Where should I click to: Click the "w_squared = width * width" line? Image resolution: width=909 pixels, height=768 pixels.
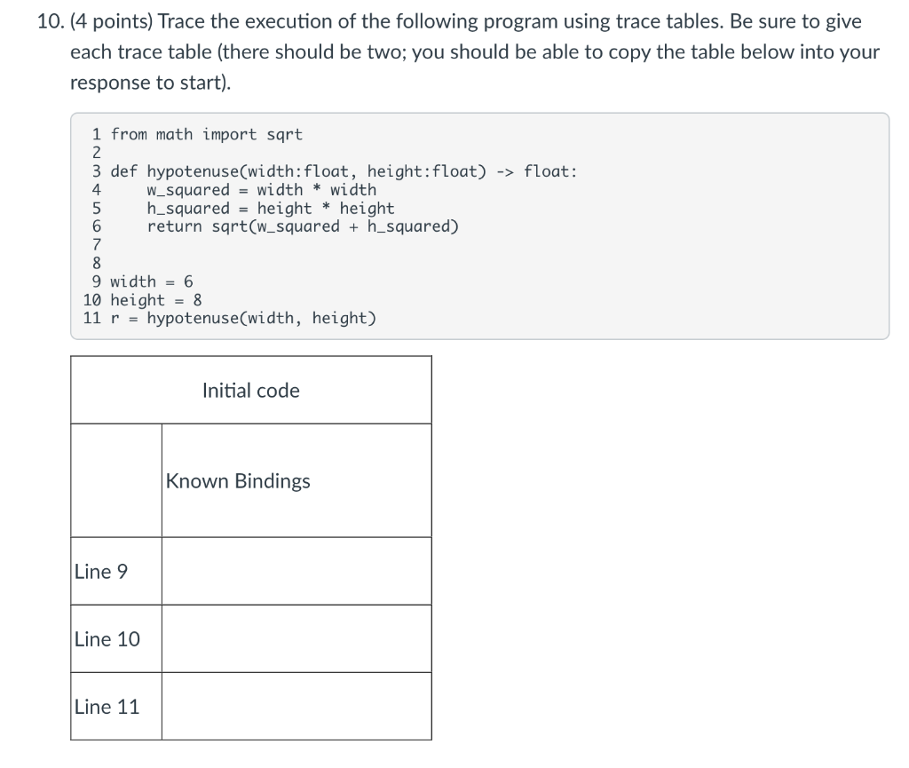point(262,189)
